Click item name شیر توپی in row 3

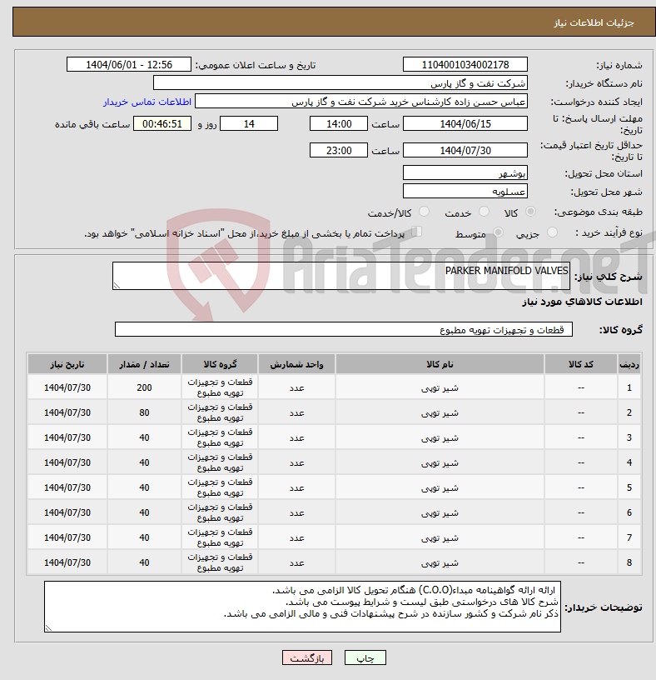440,437
